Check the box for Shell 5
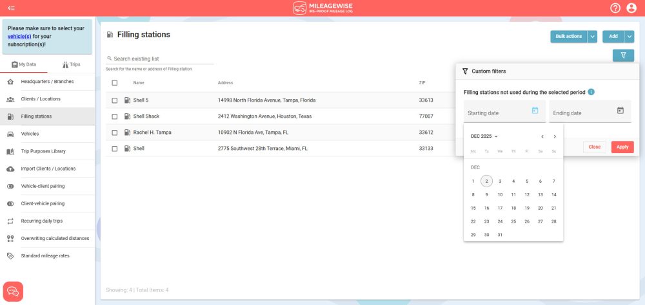 click(x=115, y=100)
